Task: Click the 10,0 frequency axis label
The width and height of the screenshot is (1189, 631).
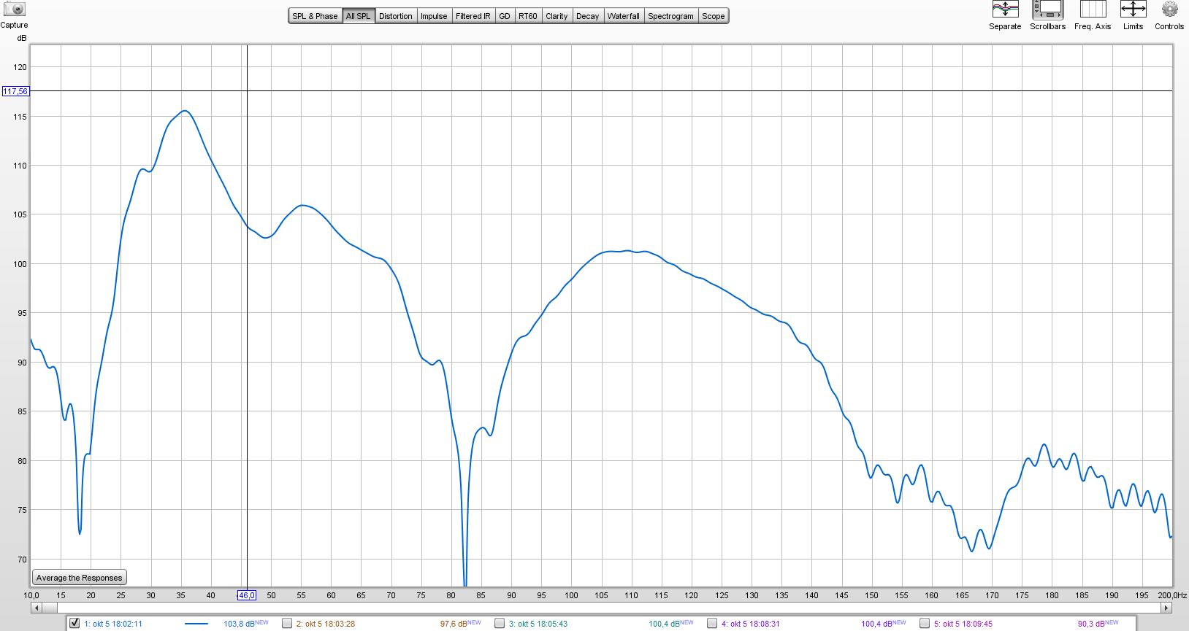Action: pyautogui.click(x=31, y=595)
